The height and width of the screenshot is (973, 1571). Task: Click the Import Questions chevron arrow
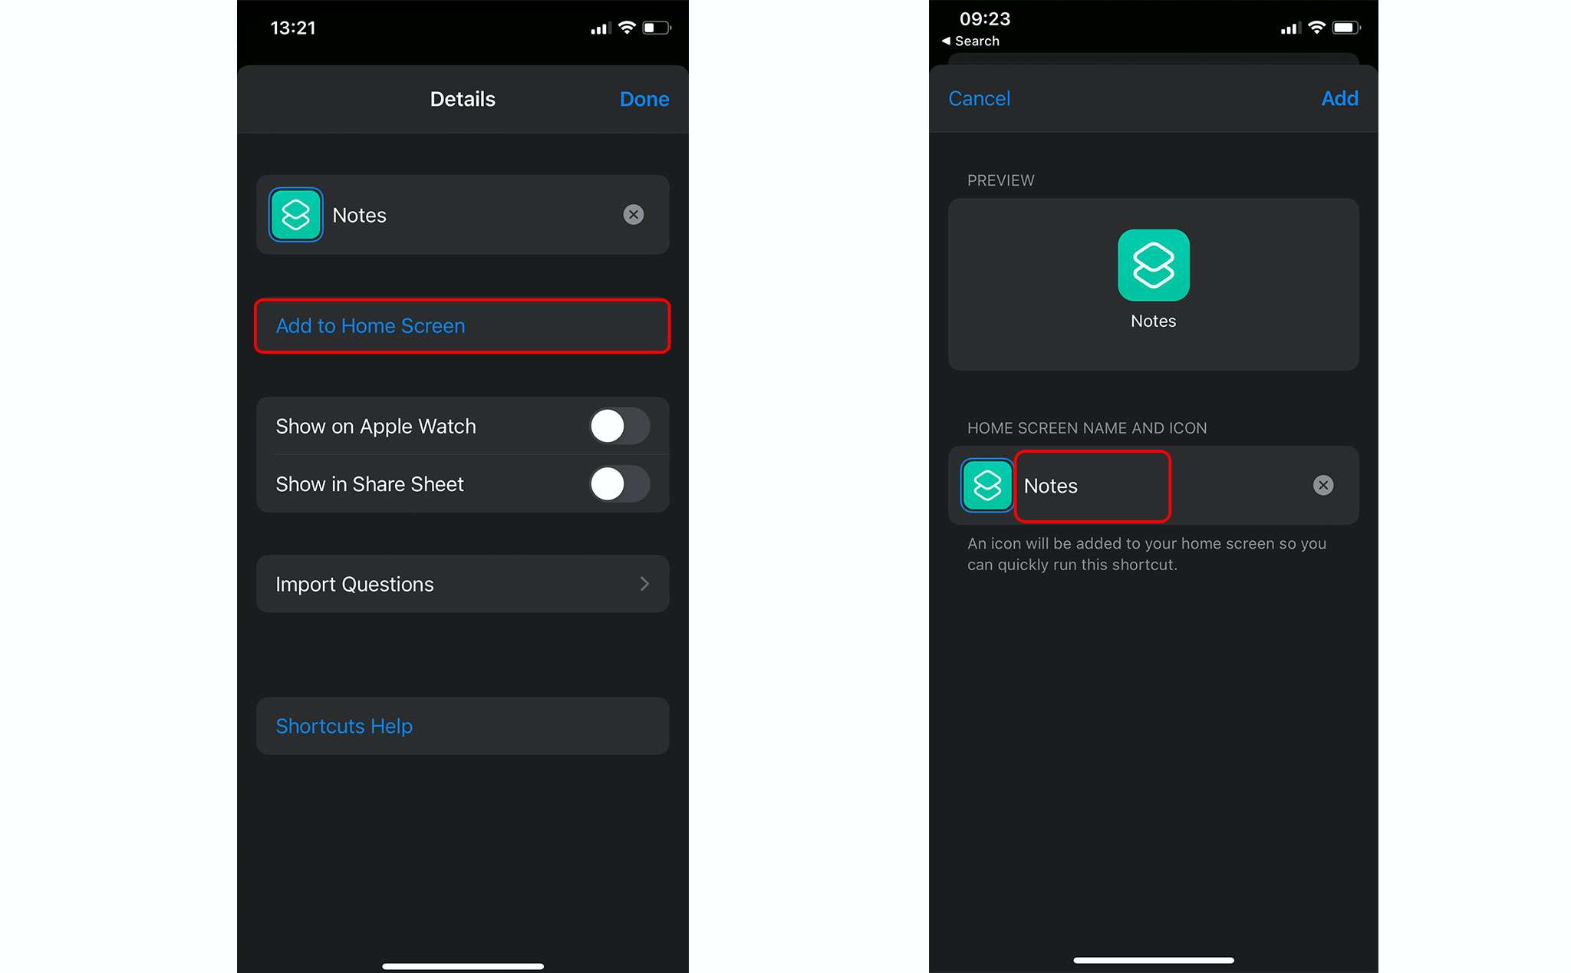pyautogui.click(x=645, y=584)
